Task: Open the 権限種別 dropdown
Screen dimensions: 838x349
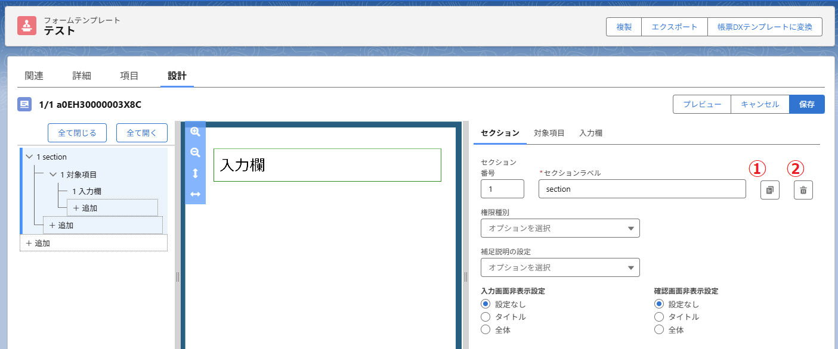Action: click(x=560, y=228)
